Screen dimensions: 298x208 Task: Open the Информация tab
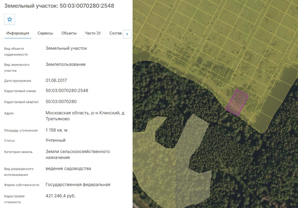(18, 33)
